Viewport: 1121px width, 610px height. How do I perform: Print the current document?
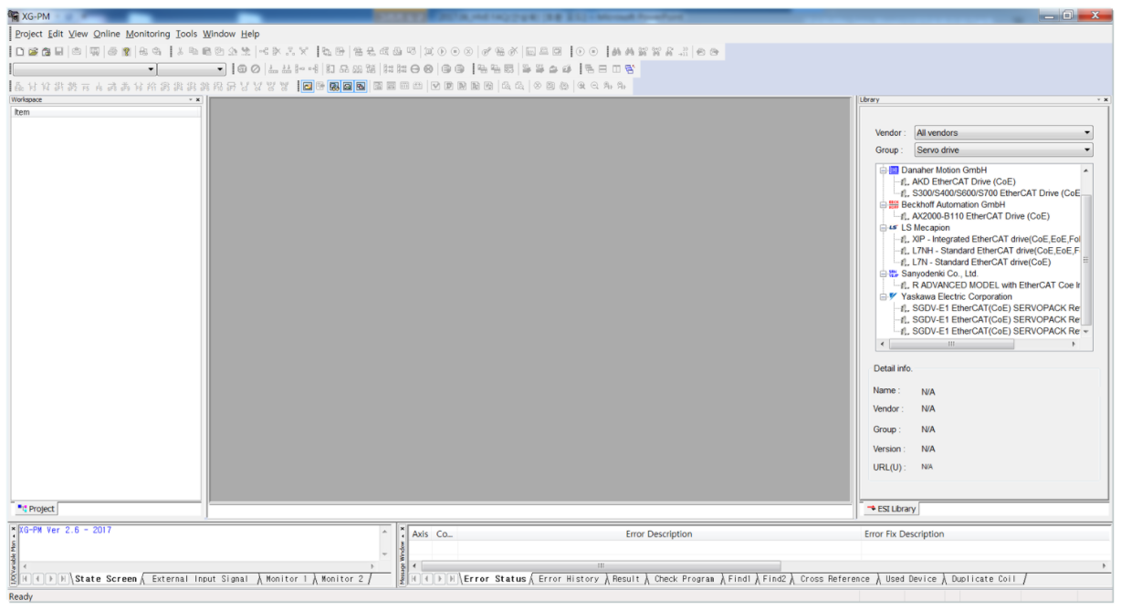111,51
